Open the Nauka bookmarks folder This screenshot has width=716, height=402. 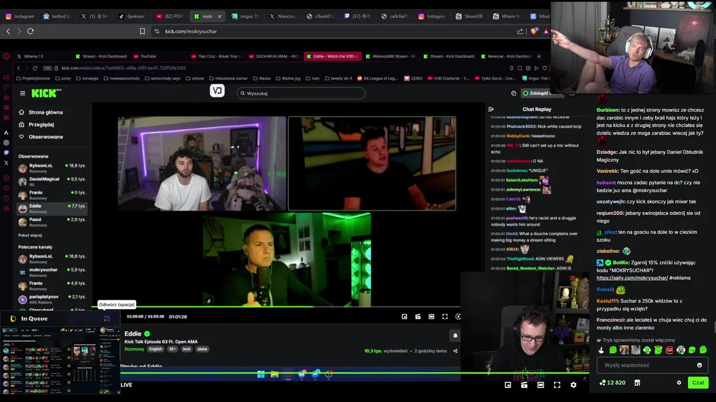coord(262,78)
